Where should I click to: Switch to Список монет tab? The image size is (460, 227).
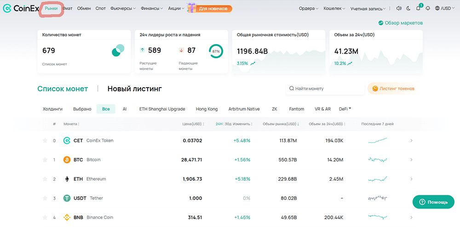63,89
